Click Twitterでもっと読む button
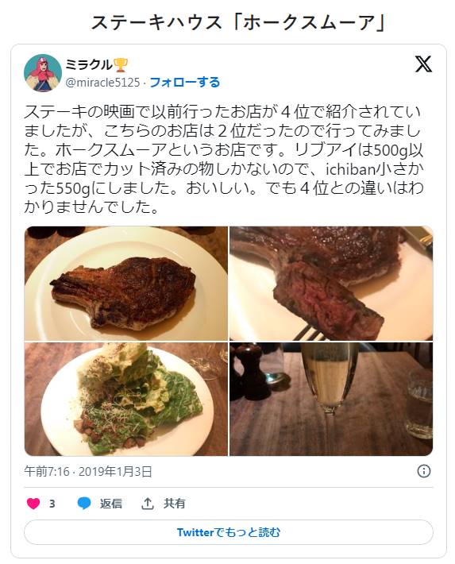Screen dimensions: 455x564 pyautogui.click(x=229, y=532)
